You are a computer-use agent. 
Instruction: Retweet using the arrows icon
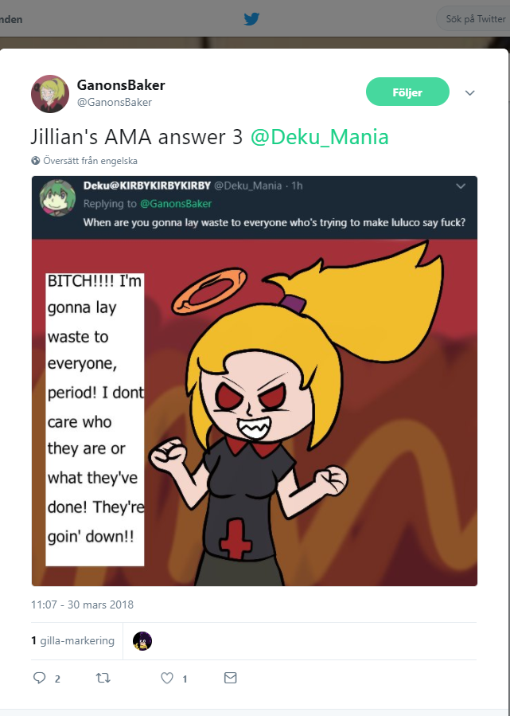103,678
